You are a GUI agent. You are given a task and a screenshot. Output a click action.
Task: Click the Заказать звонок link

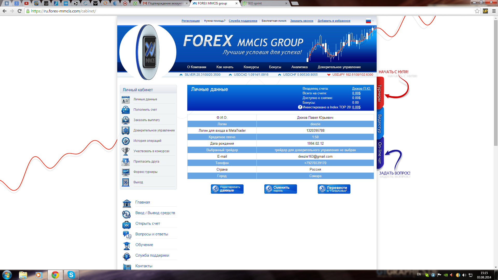coord(302,21)
